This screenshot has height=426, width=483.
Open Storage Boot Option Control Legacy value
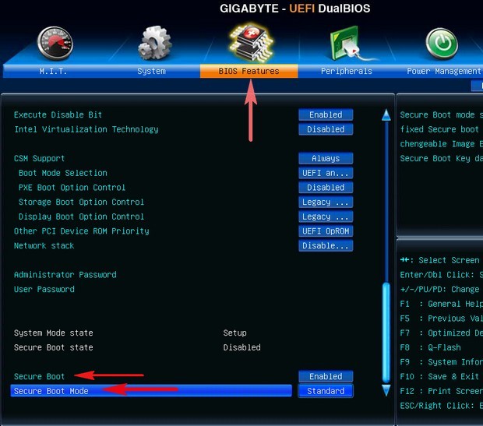click(x=326, y=202)
